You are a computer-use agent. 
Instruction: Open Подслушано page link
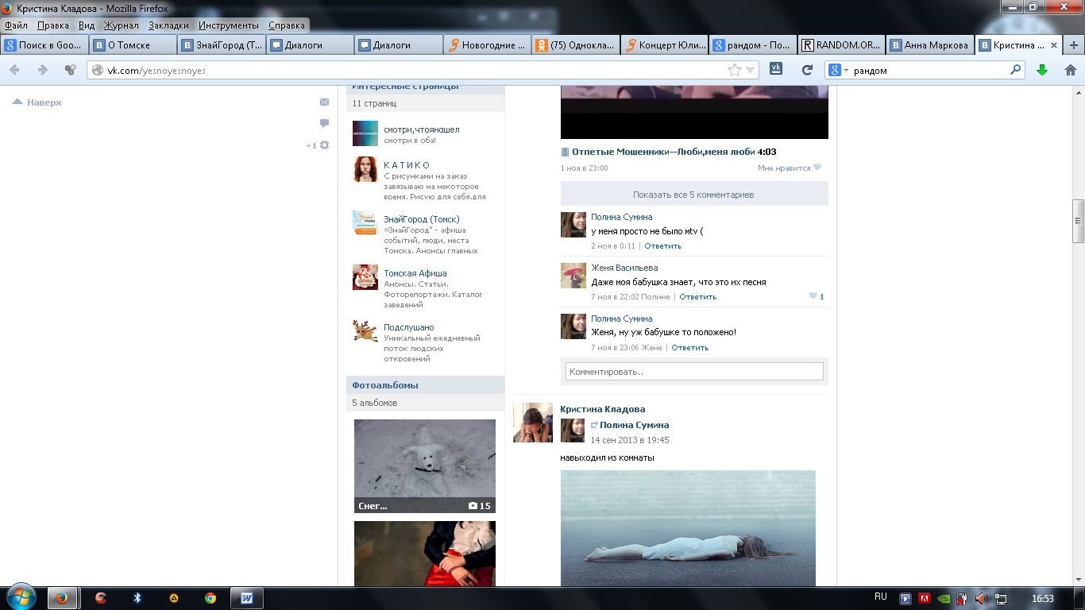pos(409,327)
